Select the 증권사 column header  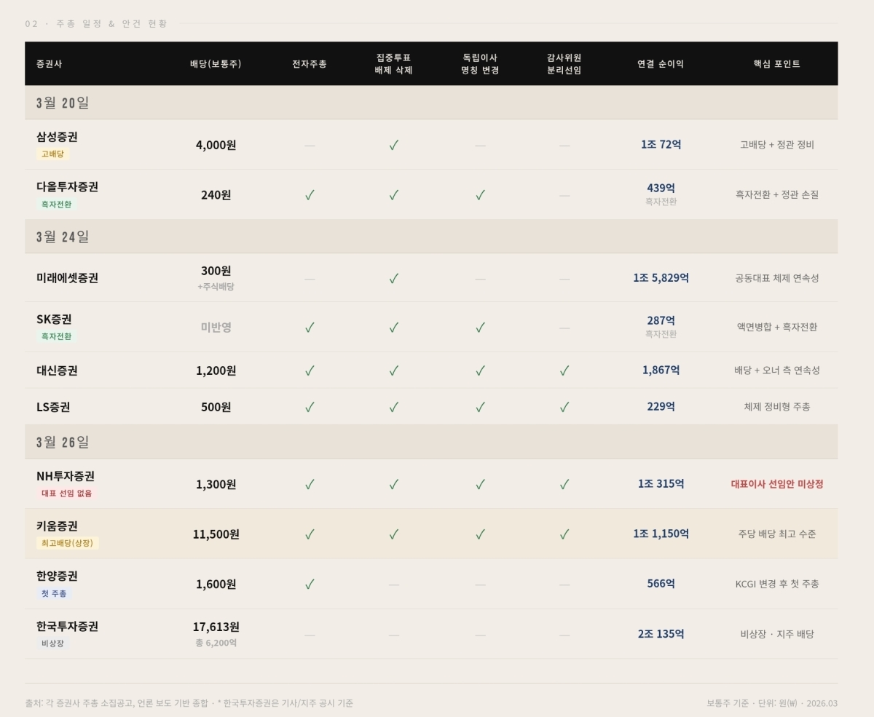coord(49,64)
